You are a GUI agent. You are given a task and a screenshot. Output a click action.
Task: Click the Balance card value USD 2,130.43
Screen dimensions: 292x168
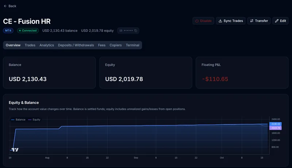tap(28, 79)
